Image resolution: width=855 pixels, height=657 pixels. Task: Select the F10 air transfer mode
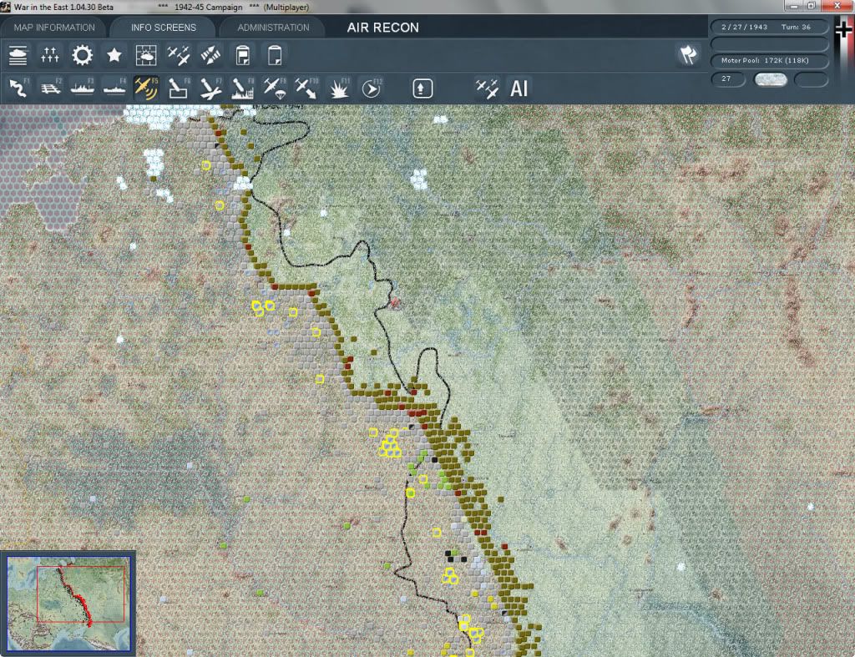point(306,88)
